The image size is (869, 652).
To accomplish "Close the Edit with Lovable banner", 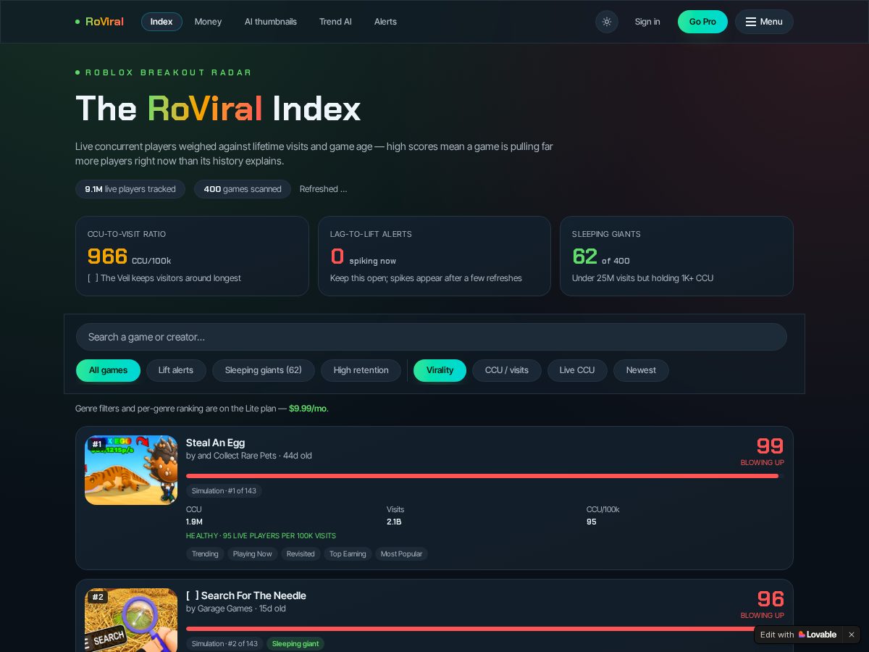I will click(852, 635).
